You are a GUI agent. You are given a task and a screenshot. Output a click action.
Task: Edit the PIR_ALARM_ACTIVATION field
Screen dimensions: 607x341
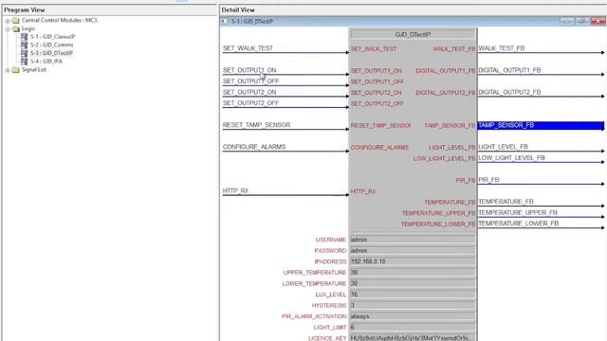point(413,316)
